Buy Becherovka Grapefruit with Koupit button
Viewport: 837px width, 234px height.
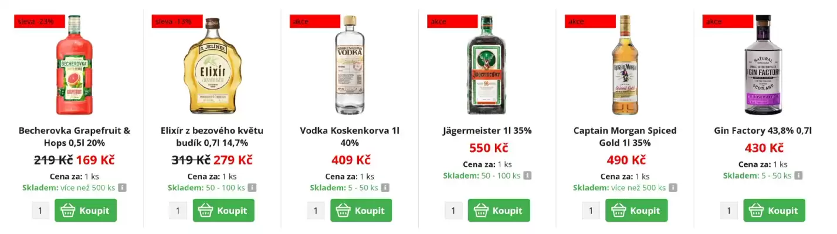[86, 211]
